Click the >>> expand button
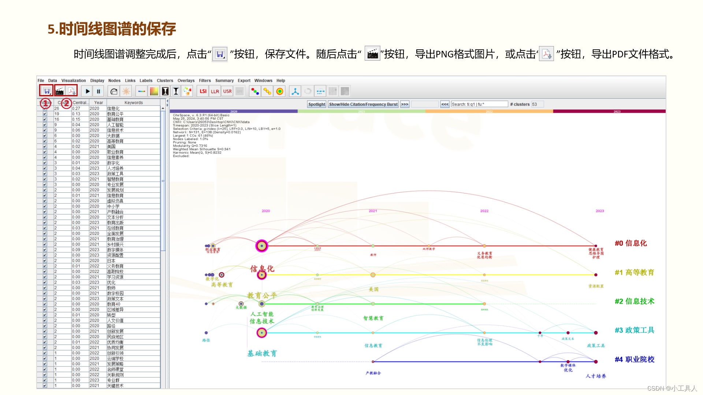The image size is (703, 395). point(405,104)
